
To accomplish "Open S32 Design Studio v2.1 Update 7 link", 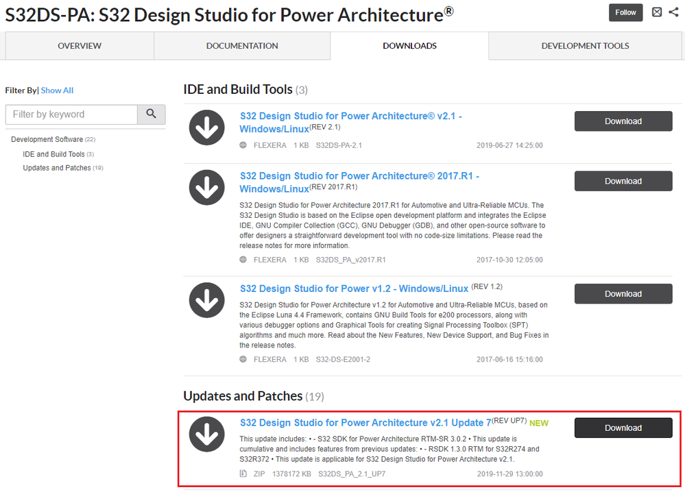I will (365, 423).
